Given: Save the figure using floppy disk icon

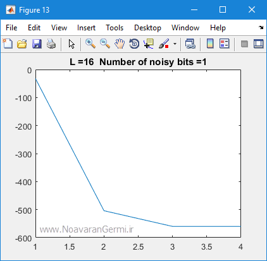Looking at the screenshot, I should (37, 44).
